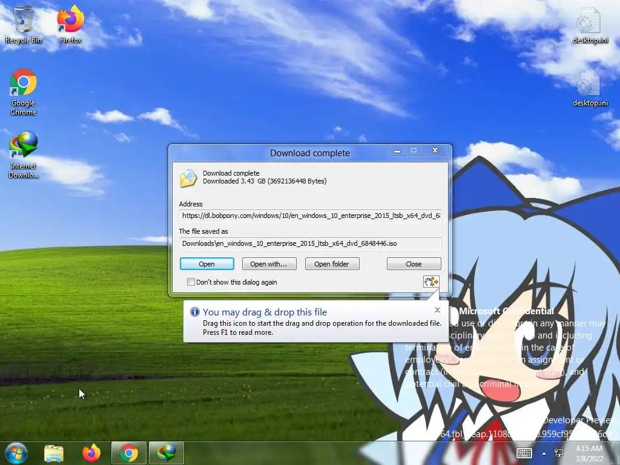620x465 pixels.
Task: Click the 'Download complete' title bar text
Action: click(309, 153)
